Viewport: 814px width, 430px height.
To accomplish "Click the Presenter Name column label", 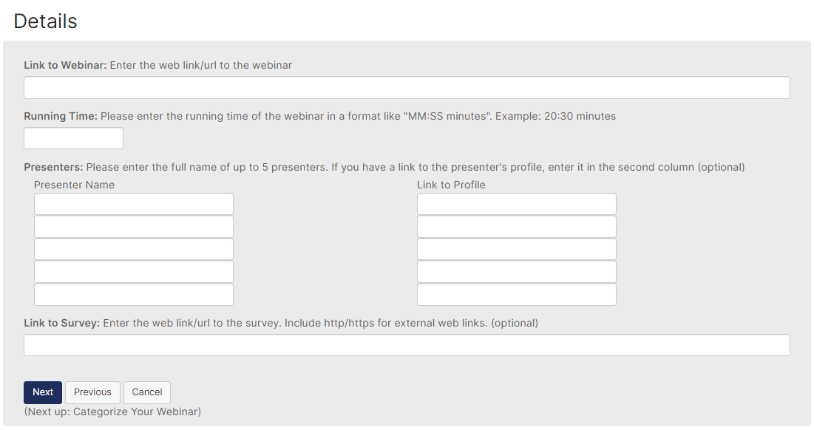I will [x=74, y=185].
